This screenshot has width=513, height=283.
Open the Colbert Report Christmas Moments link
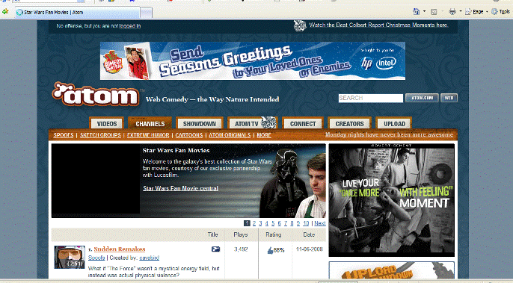[378, 25]
